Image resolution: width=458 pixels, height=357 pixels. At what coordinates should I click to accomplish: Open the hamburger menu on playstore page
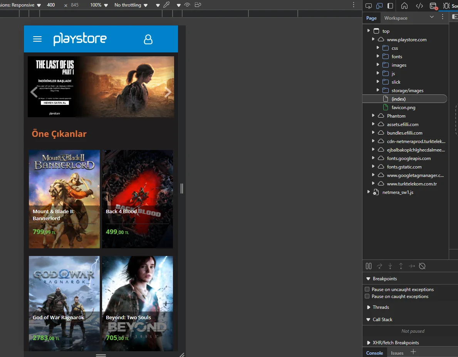pos(37,39)
